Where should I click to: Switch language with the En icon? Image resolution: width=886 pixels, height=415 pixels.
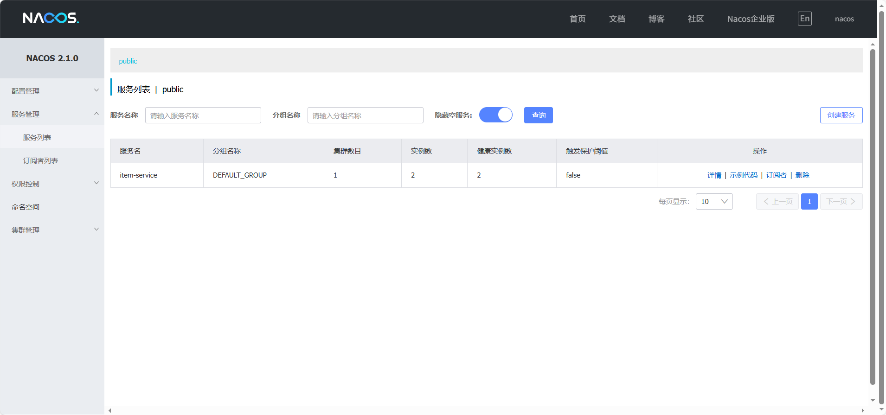click(x=805, y=19)
